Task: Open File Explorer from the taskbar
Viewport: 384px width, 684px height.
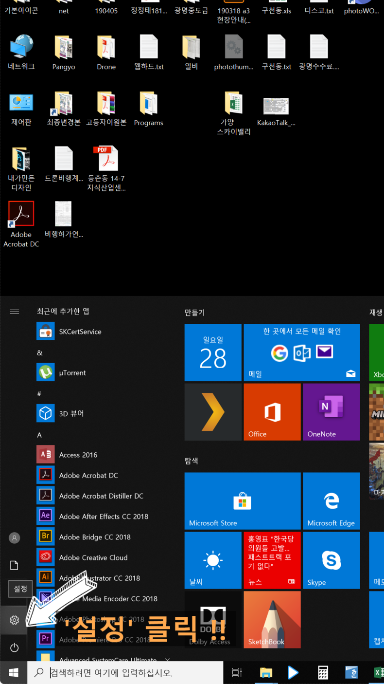Action: tap(266, 673)
